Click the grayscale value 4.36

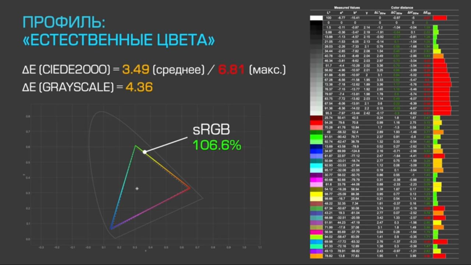pyautogui.click(x=139, y=87)
